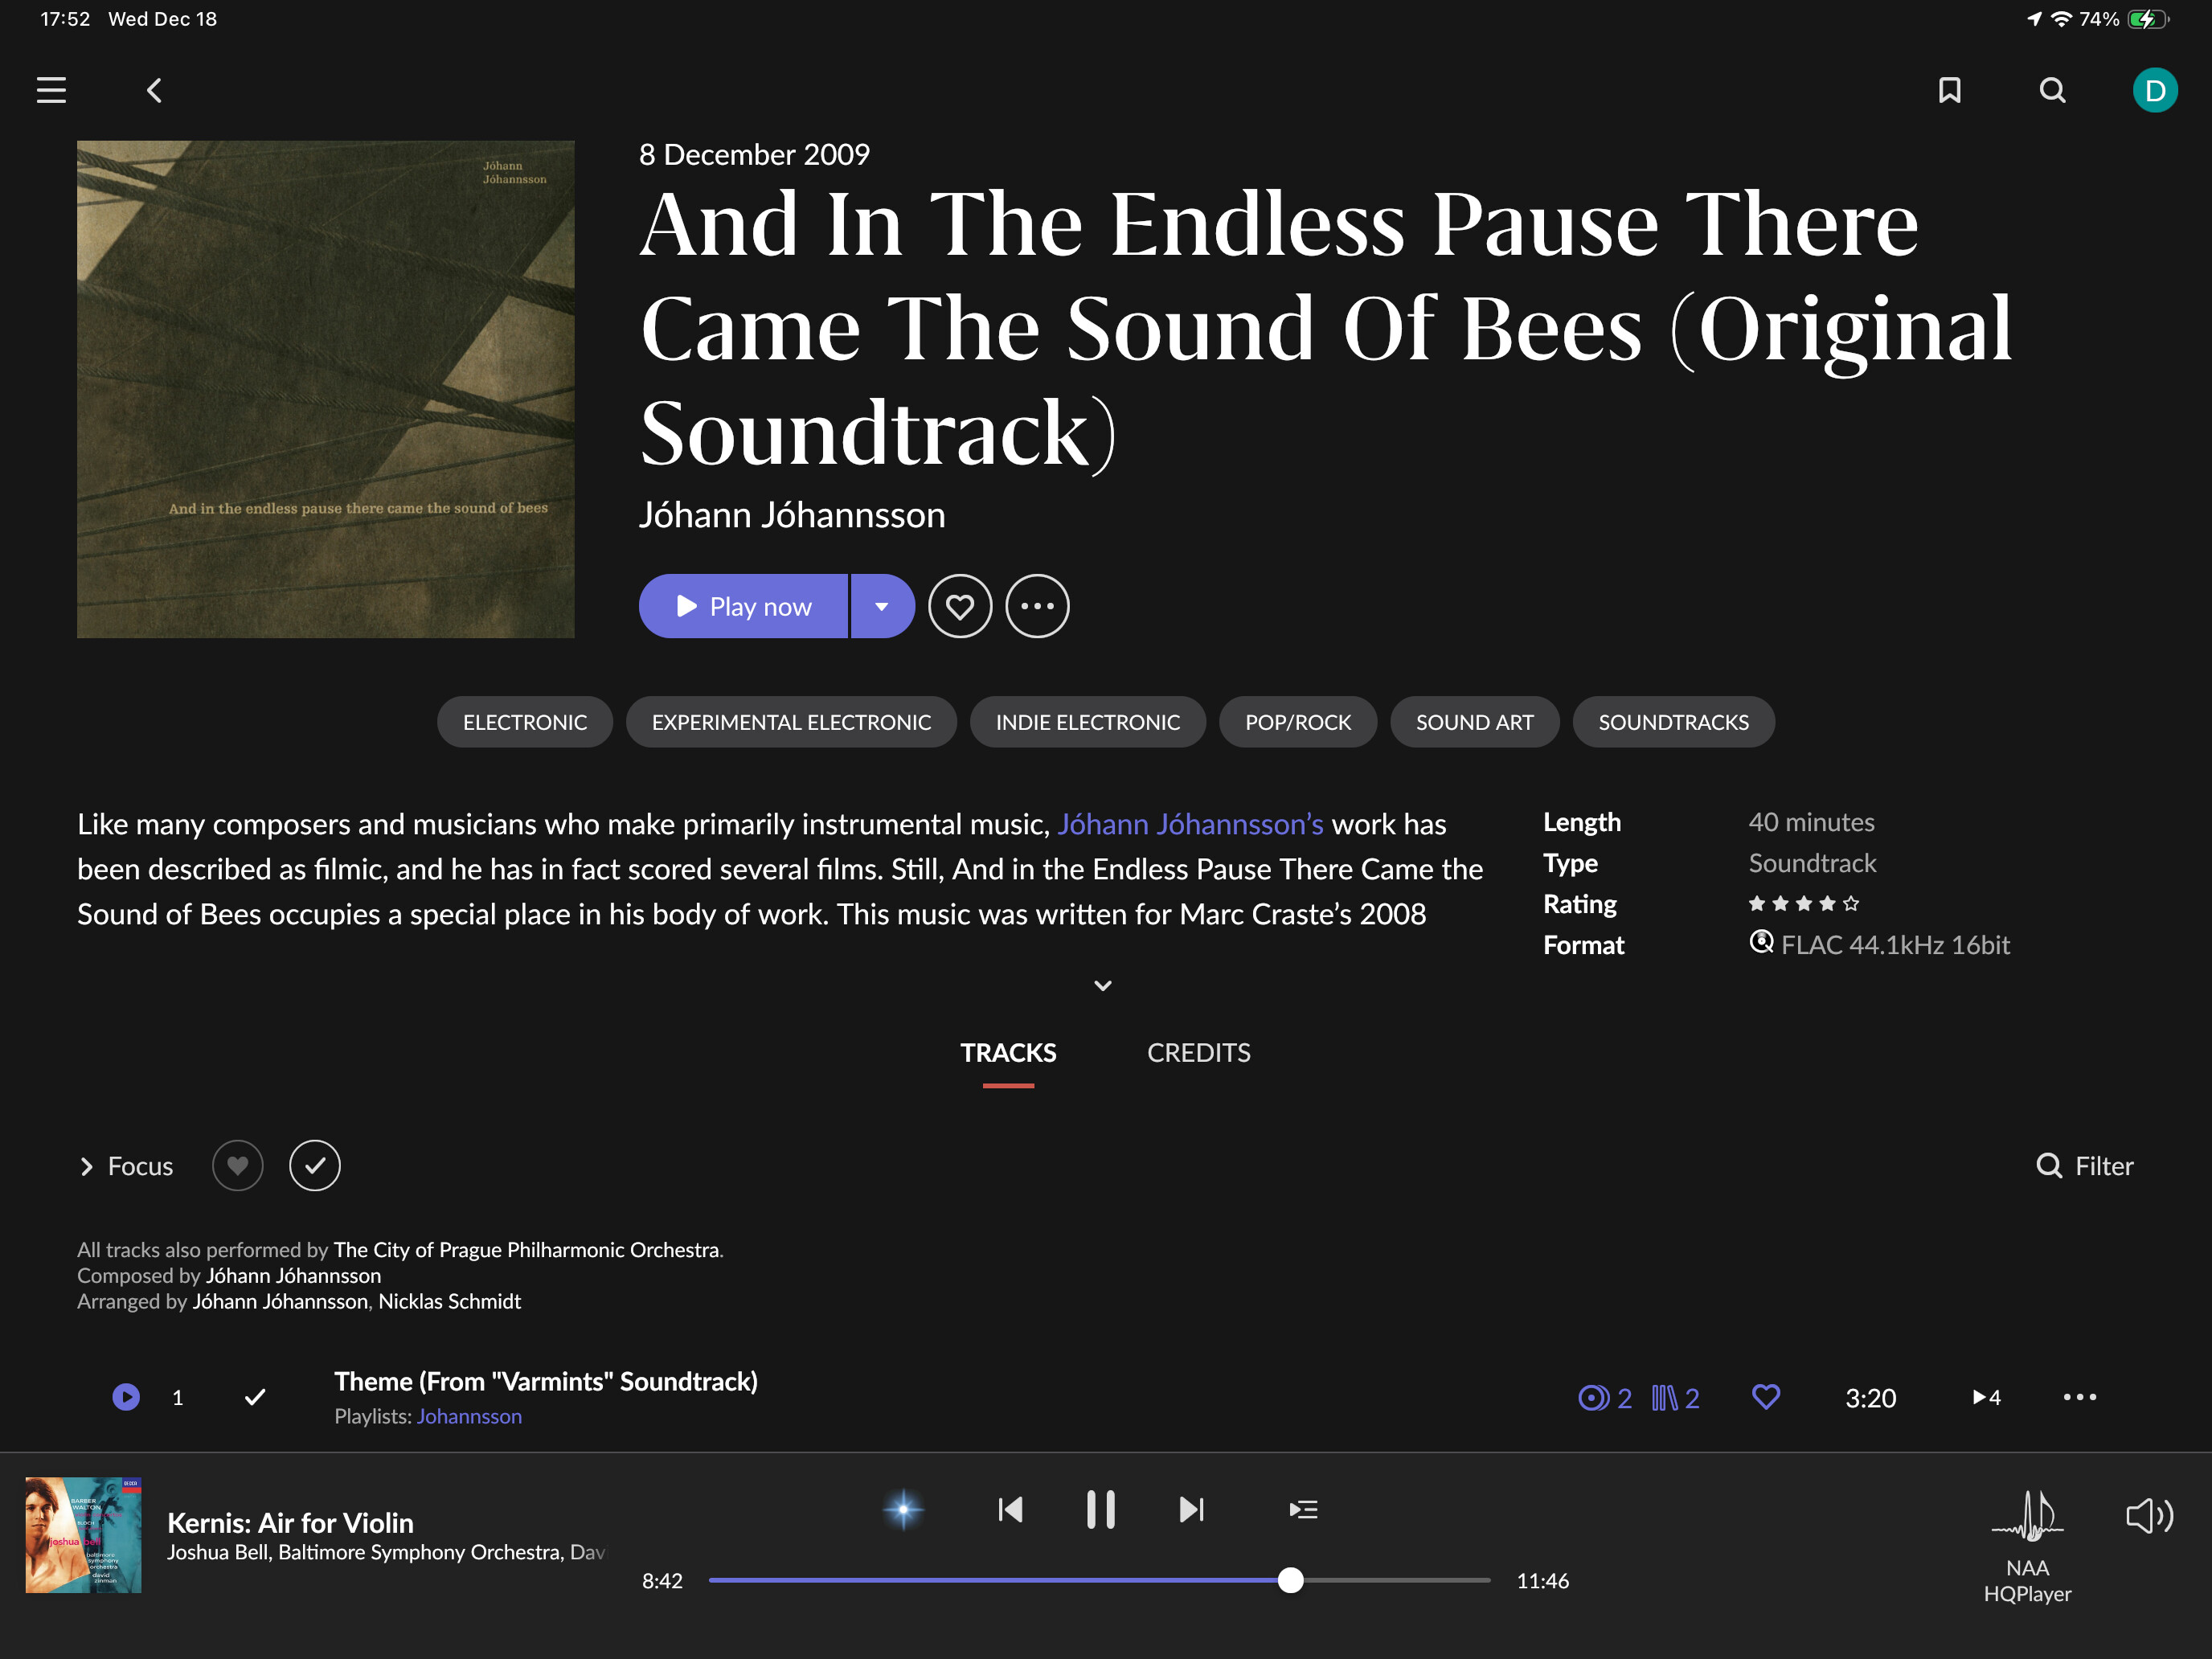
Task: Expand the Focus options
Action: tap(126, 1166)
